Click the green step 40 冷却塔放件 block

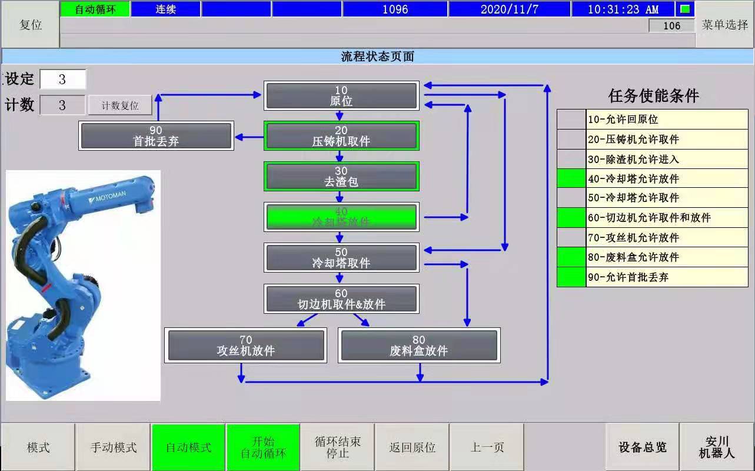point(341,217)
